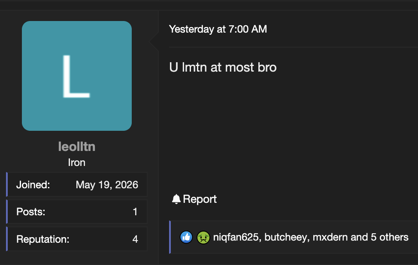
Task: Open mxdern's profile from reactions list
Action: [x=330, y=237]
